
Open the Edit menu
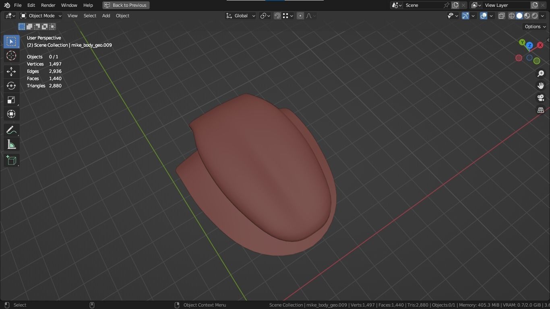[x=31, y=5]
